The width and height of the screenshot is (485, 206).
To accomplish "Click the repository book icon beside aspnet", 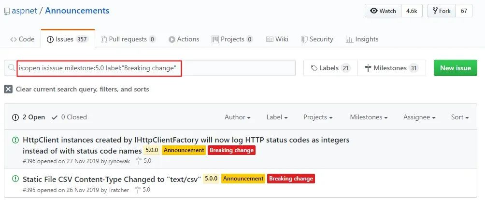I will coord(7,11).
